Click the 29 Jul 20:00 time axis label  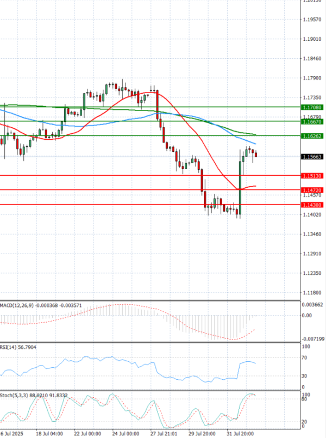(x=202, y=434)
